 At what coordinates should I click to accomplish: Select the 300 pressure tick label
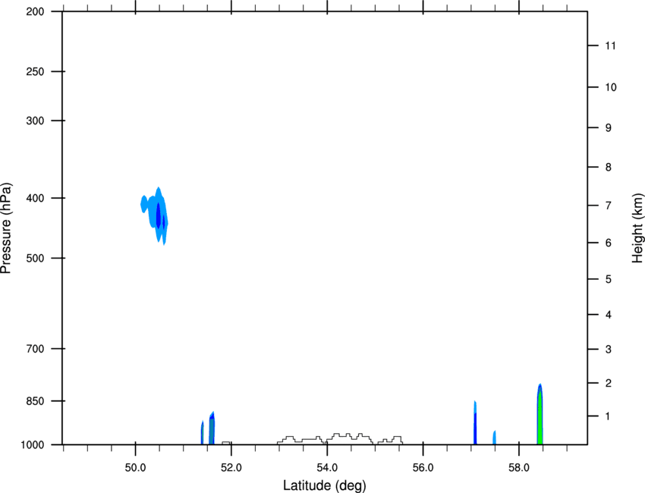click(x=36, y=121)
